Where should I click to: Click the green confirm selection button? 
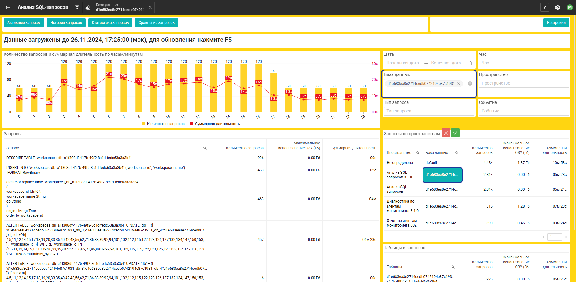tap(455, 133)
